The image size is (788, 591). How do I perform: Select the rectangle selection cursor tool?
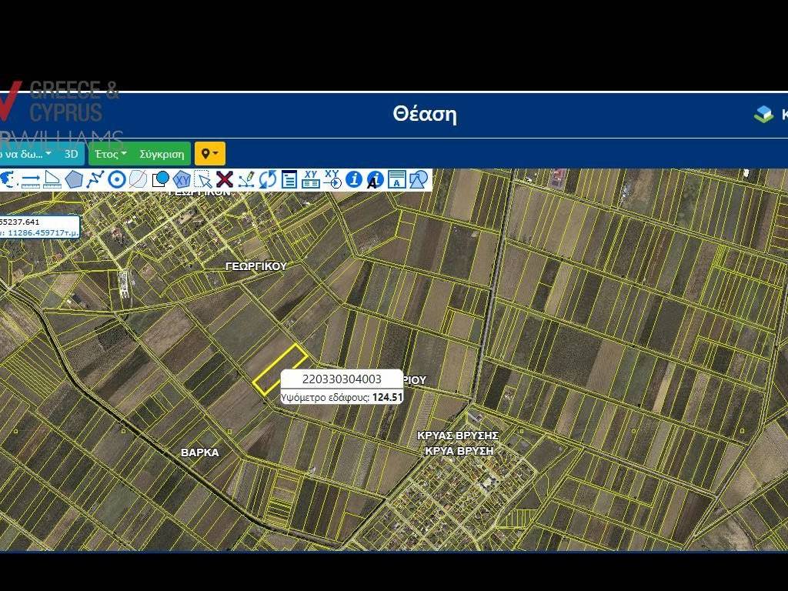[203, 180]
